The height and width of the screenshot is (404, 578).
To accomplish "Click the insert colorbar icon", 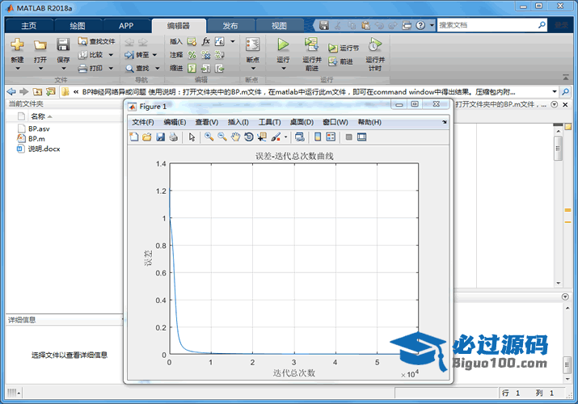I will (318, 137).
